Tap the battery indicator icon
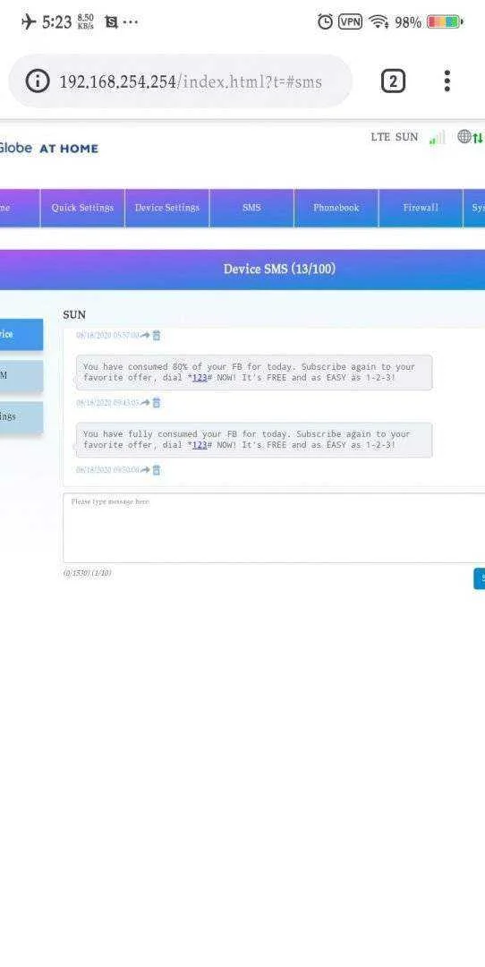This screenshot has height=967, width=485. coord(445,22)
